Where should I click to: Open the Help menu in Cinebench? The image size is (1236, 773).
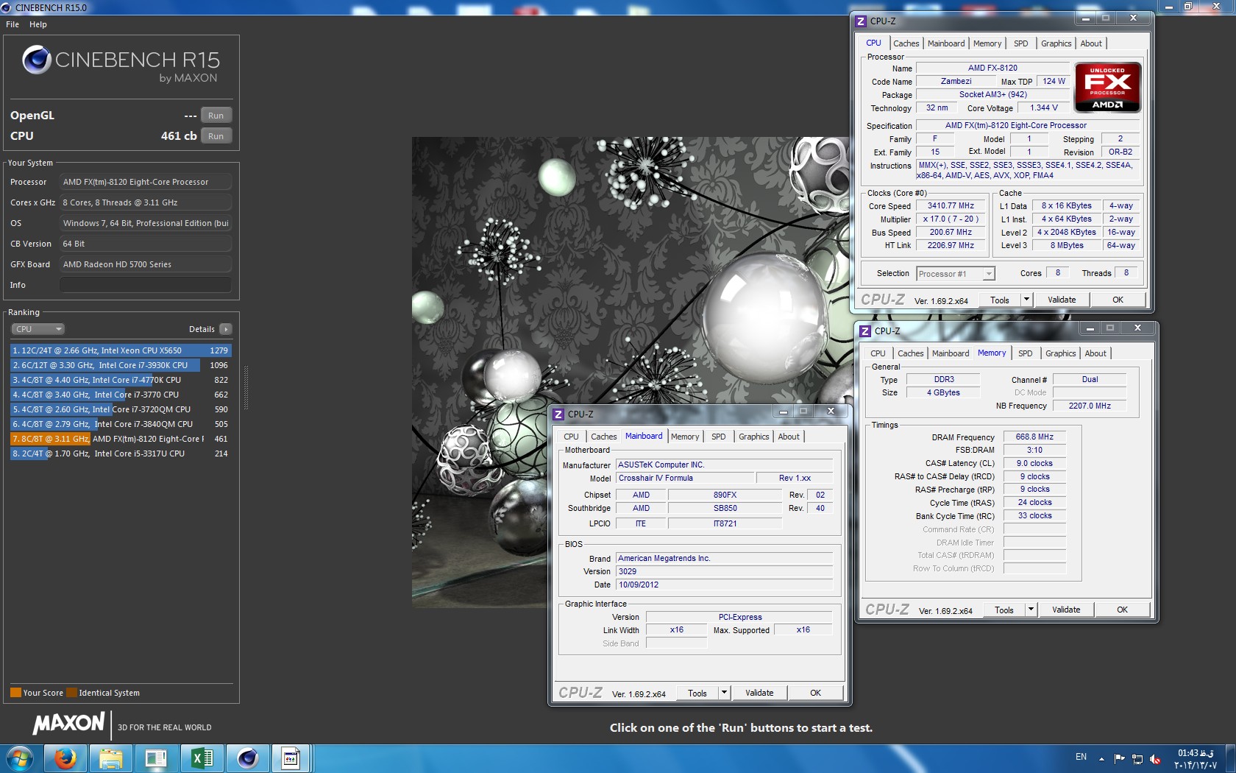tap(38, 24)
